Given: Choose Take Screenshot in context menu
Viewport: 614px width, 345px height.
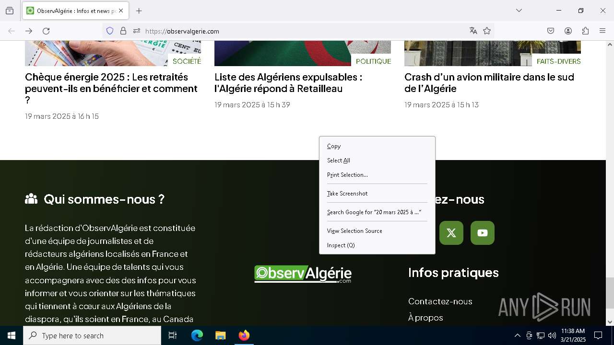Looking at the screenshot, I should pyautogui.click(x=377, y=194).
